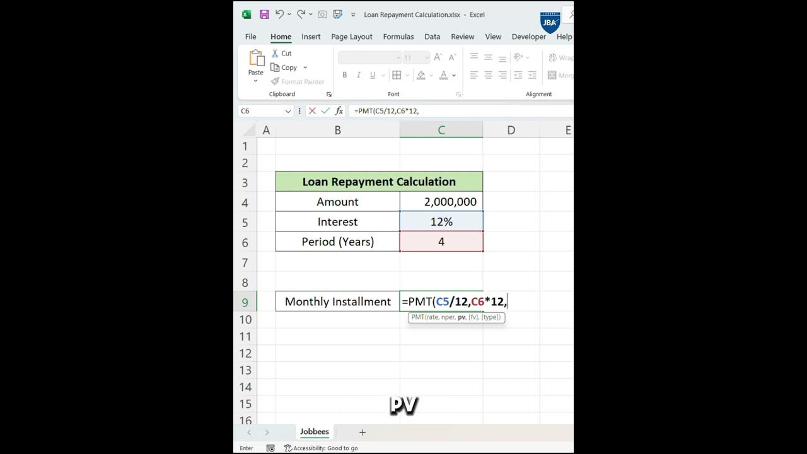Click the Font Color 'A' icon
807x454 pixels.
pos(444,75)
